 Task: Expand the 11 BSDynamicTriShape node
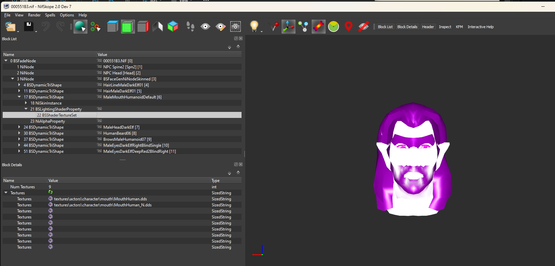(x=19, y=91)
